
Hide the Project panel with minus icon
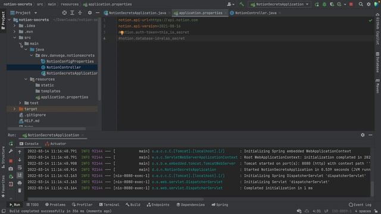coord(98,12)
